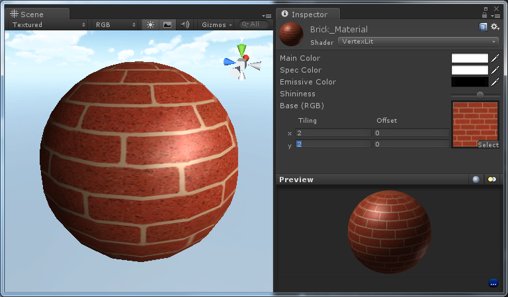Click the Base (RGB) label
The image size is (508, 297).
[302, 106]
